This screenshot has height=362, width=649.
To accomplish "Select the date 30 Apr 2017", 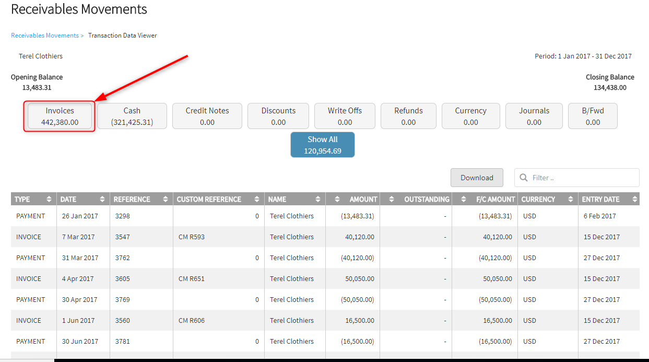I will coord(80,299).
